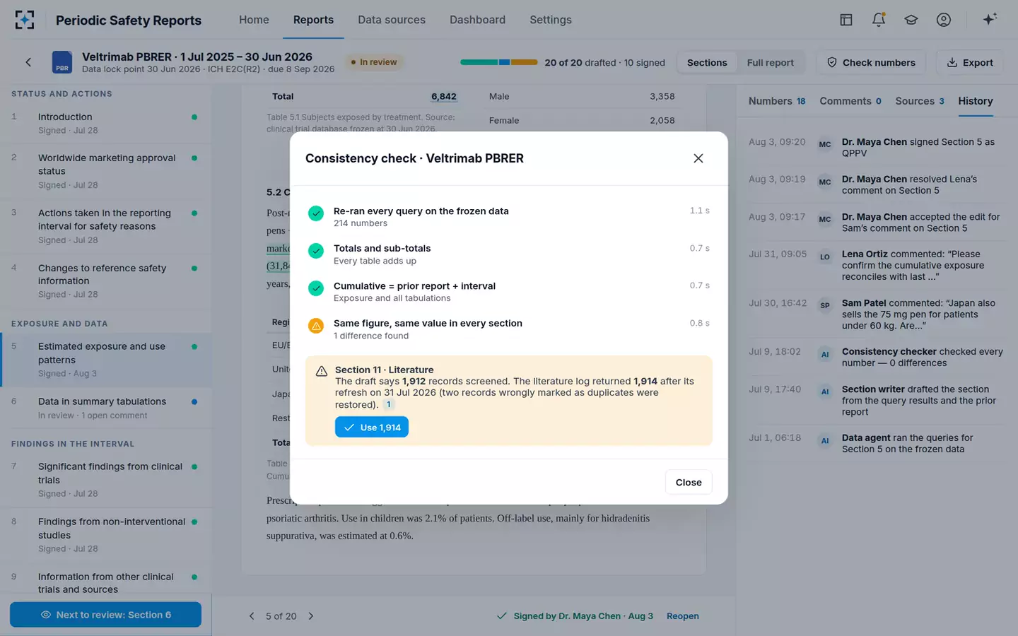
Task: Switch to Sections view toggle
Action: [x=707, y=63]
